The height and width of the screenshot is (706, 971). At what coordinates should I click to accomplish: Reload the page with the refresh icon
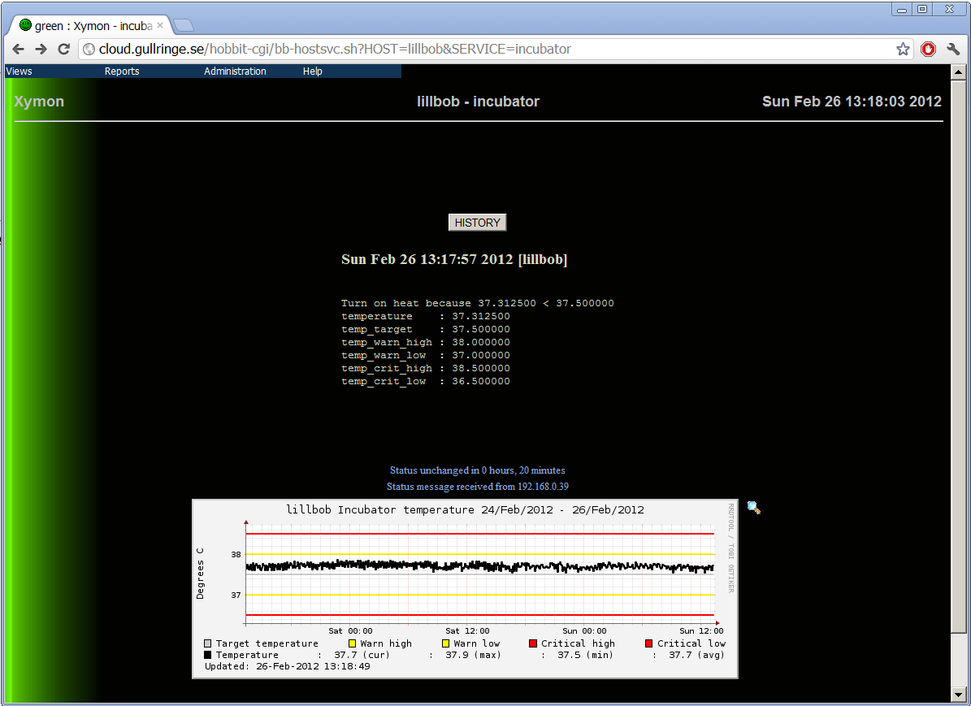(63, 49)
